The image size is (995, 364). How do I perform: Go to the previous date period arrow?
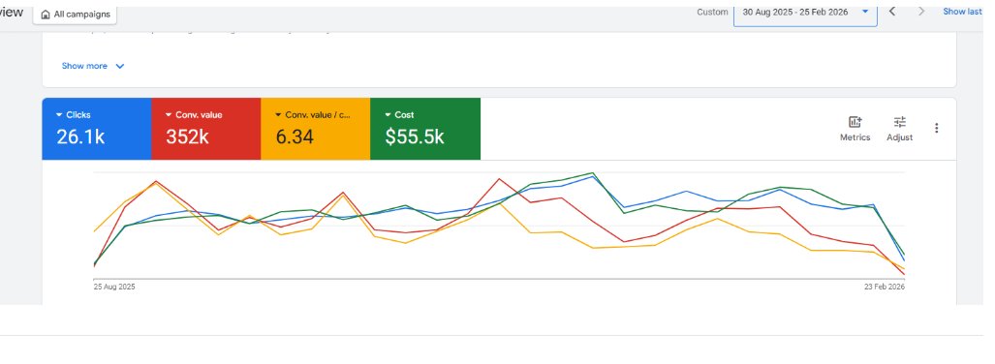892,12
